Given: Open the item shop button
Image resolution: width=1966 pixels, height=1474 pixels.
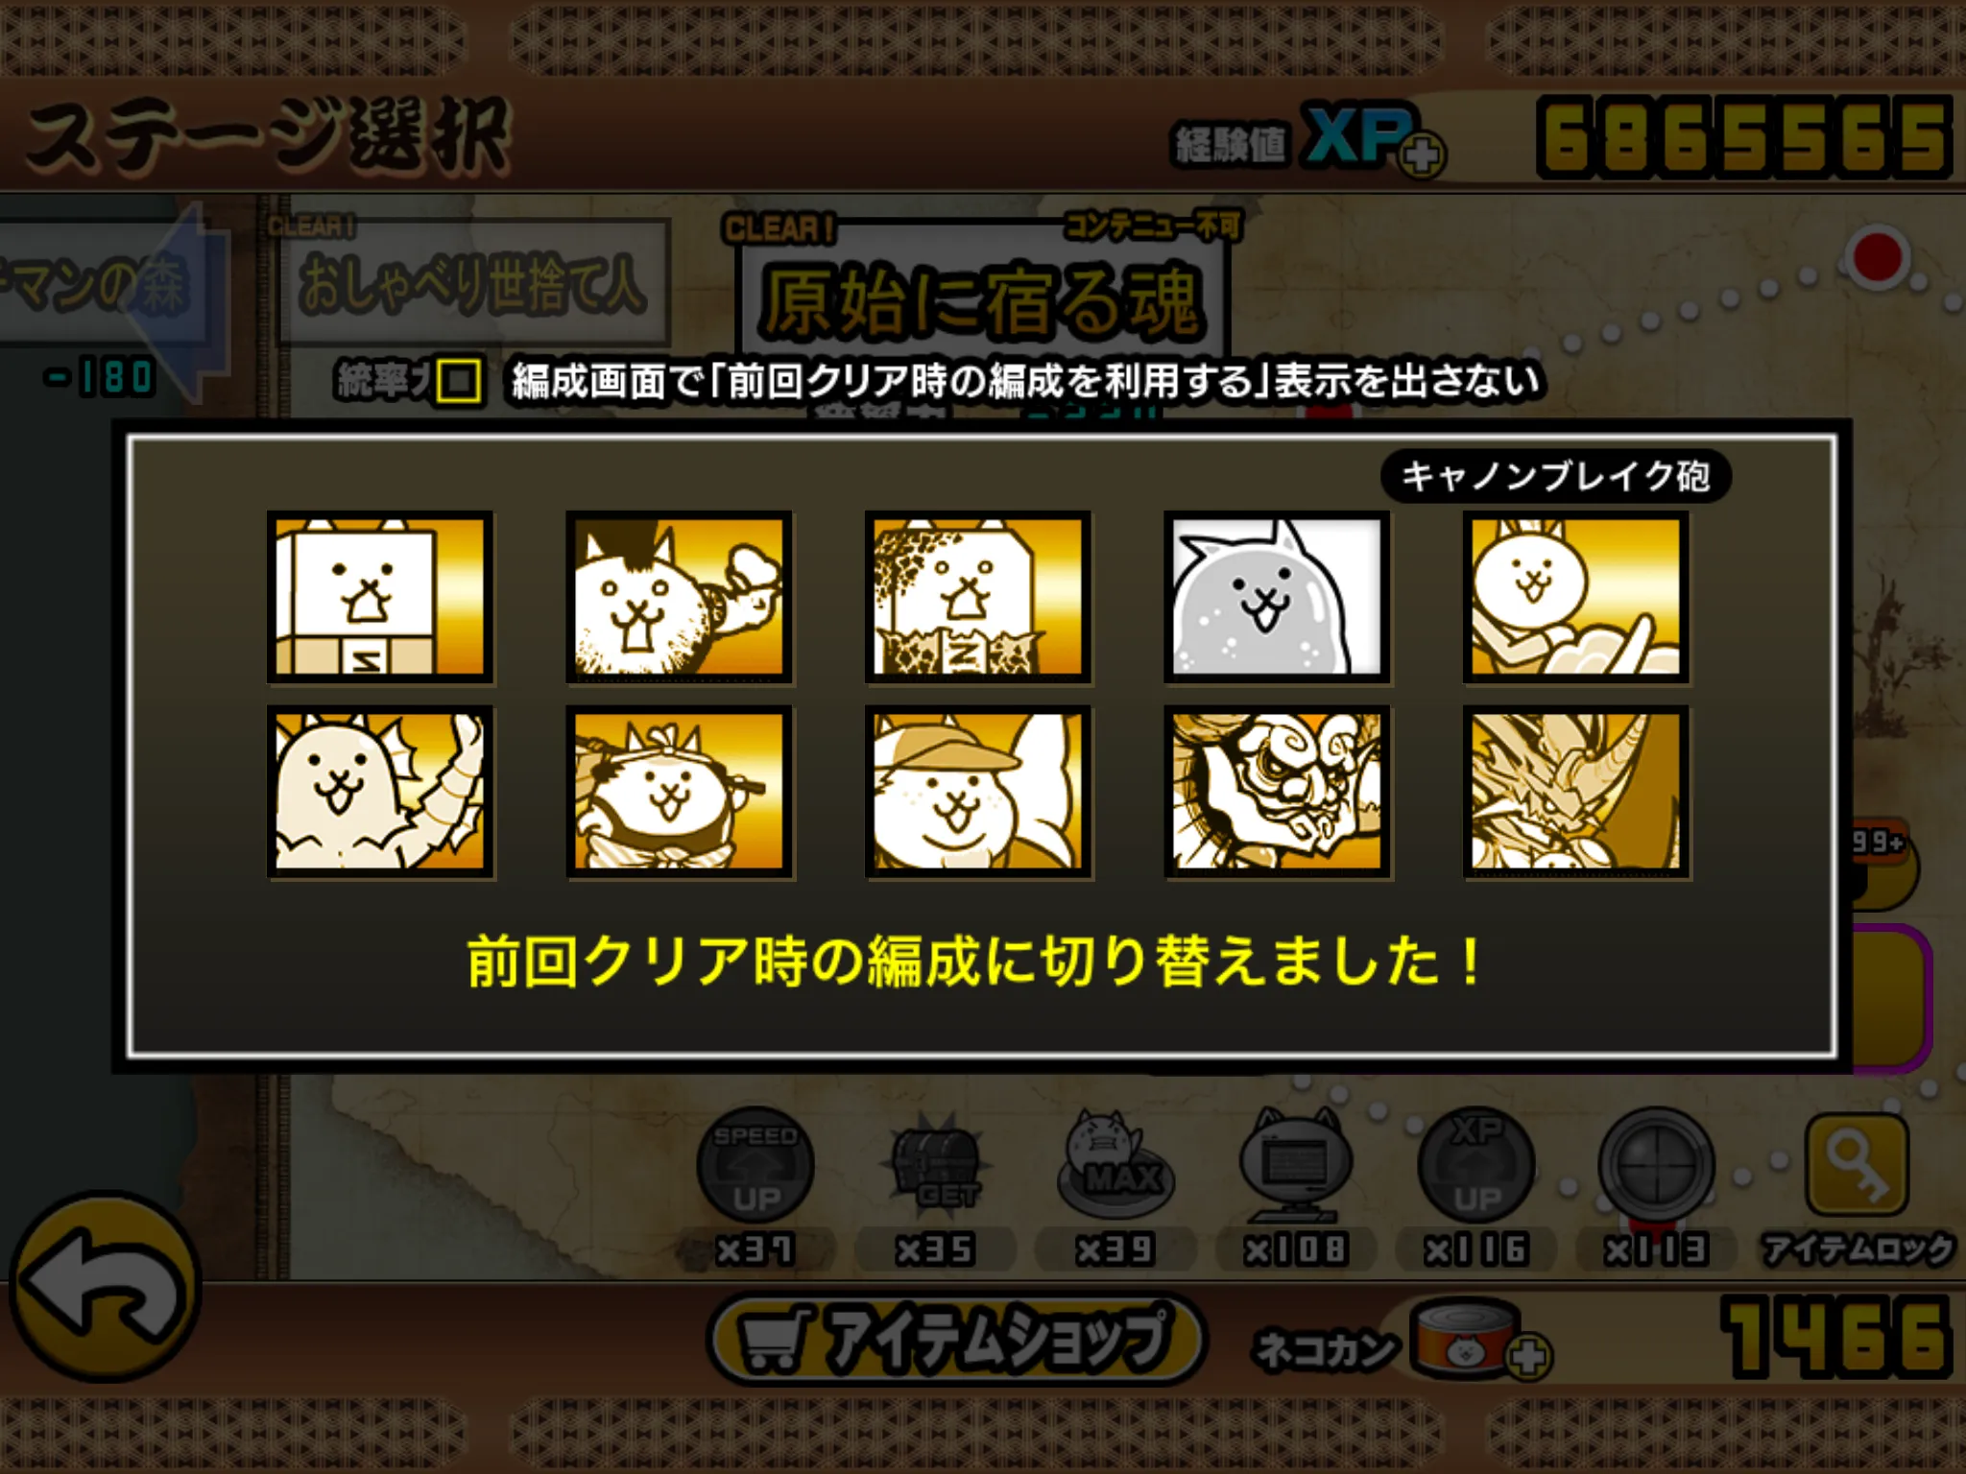Looking at the screenshot, I should (x=957, y=1339).
